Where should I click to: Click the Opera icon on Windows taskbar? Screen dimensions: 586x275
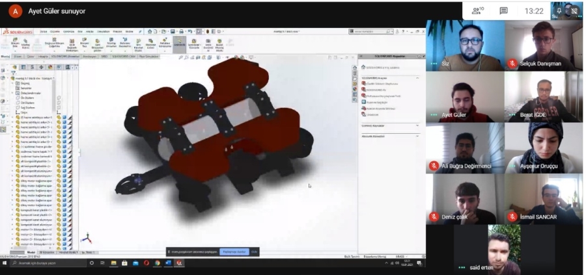(x=146, y=263)
